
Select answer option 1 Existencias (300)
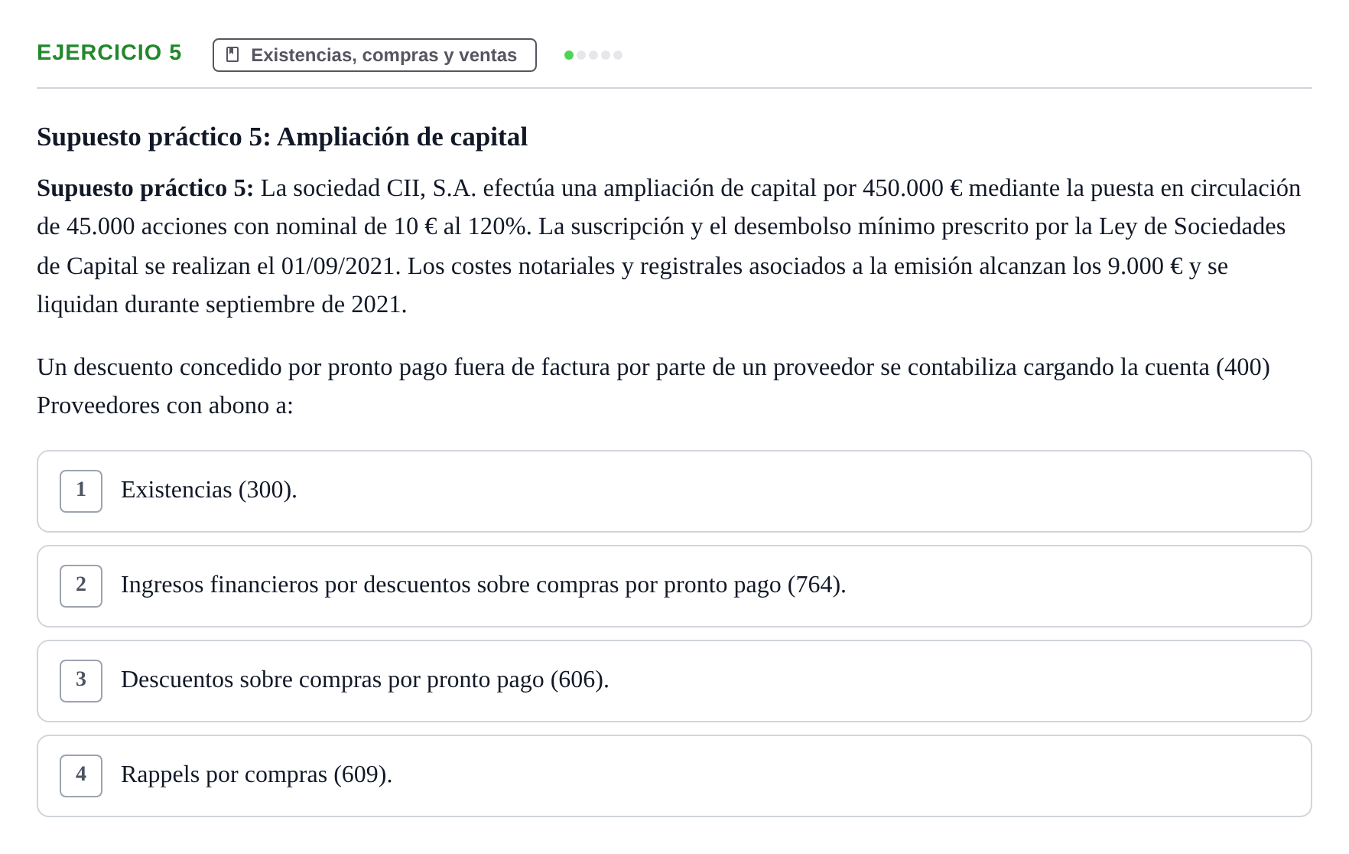(674, 491)
